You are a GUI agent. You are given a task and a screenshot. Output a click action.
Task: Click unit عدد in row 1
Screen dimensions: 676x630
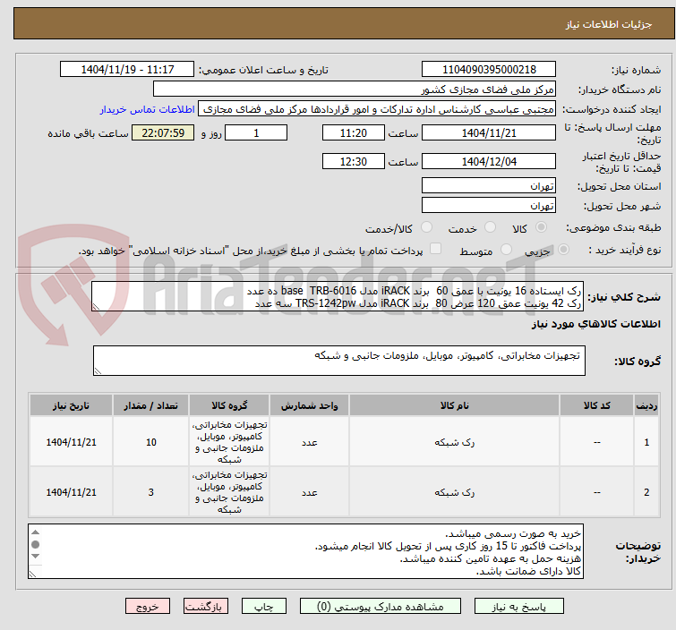click(310, 442)
